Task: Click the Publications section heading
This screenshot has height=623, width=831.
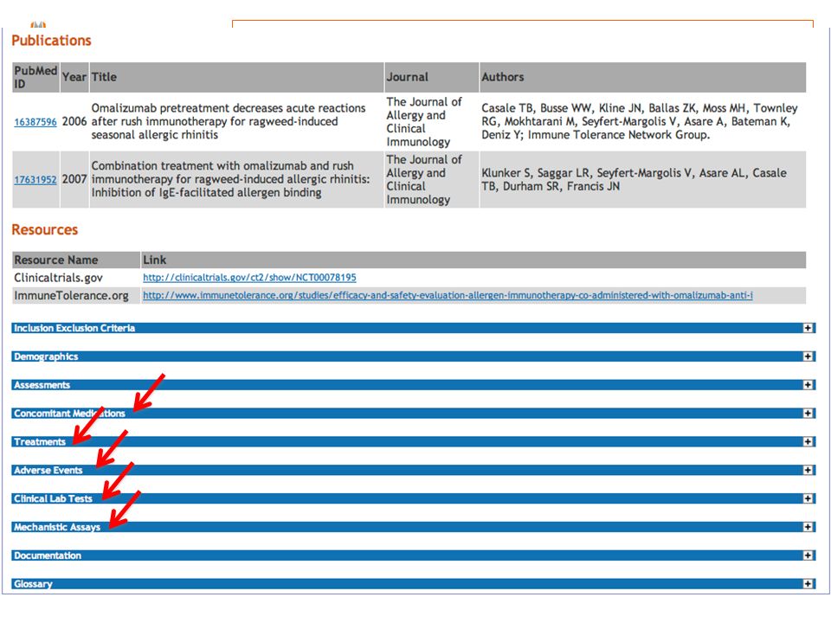Action: coord(51,41)
